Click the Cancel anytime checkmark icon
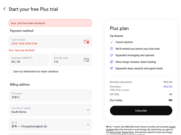 pos(112,42)
